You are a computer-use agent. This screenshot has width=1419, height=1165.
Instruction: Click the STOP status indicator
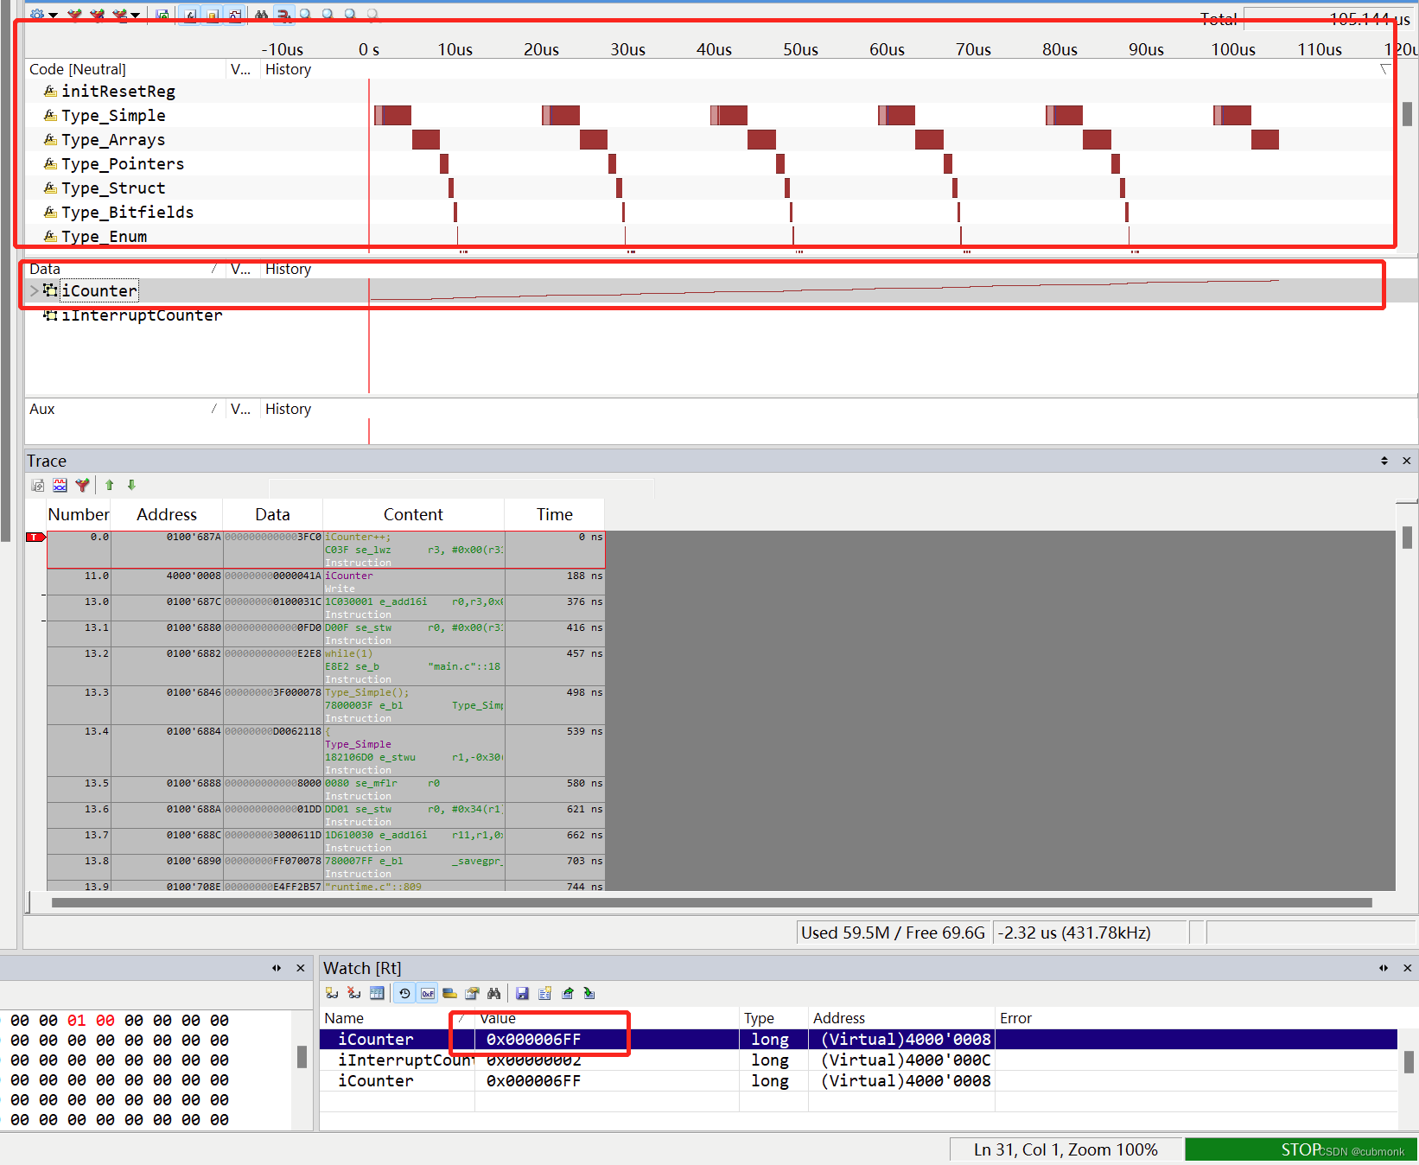tap(1301, 1150)
